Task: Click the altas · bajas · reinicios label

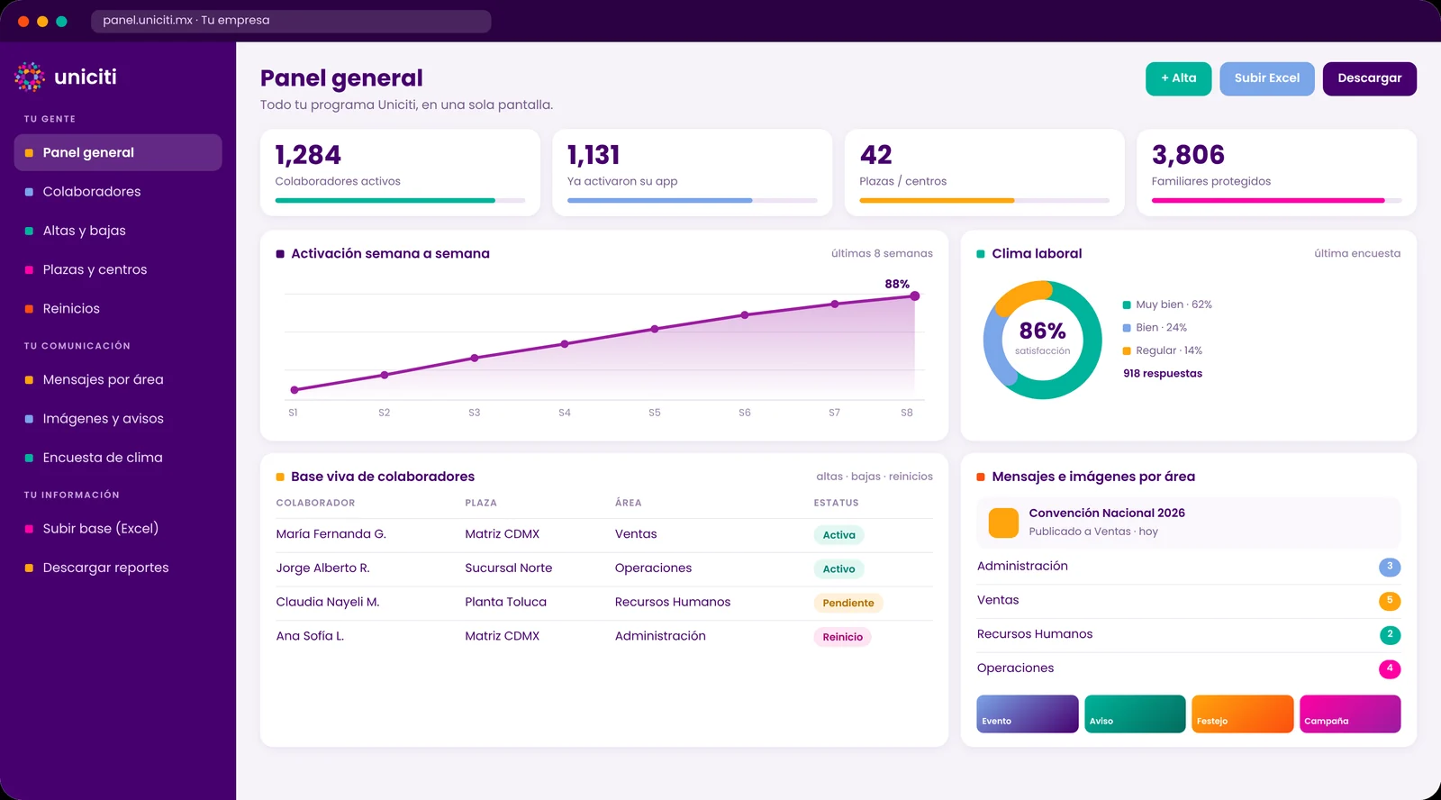Action: 875,477
